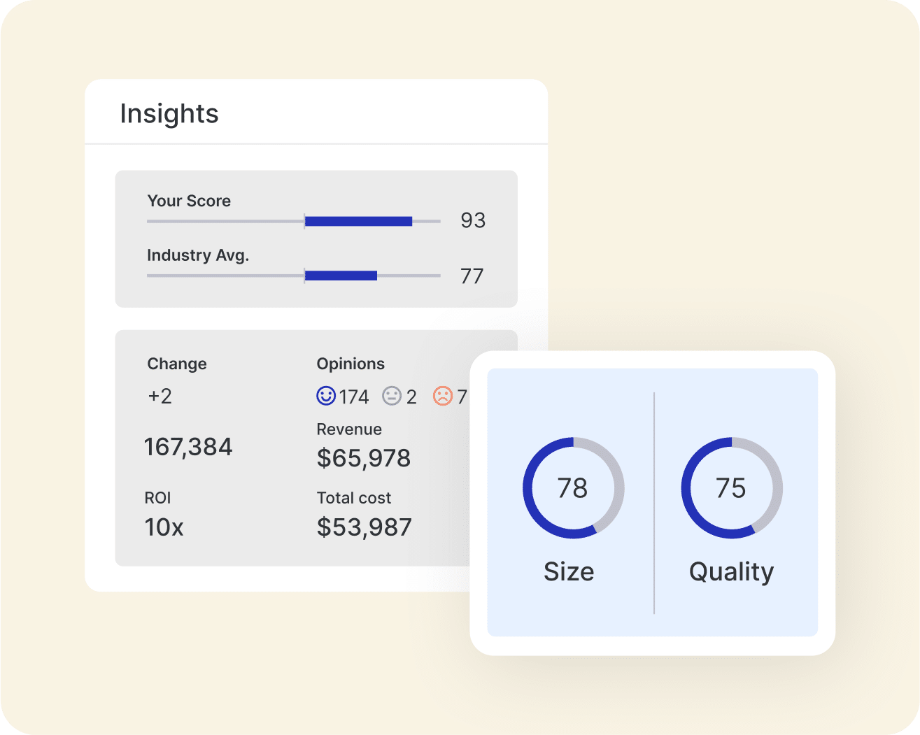
Task: Click the 167,384 figure
Action: point(188,447)
